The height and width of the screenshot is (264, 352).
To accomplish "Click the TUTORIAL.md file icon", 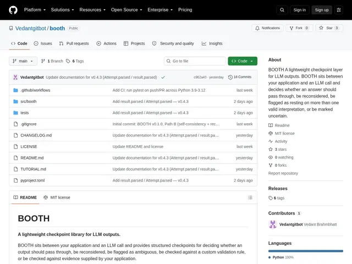I will pyautogui.click(x=15, y=169).
